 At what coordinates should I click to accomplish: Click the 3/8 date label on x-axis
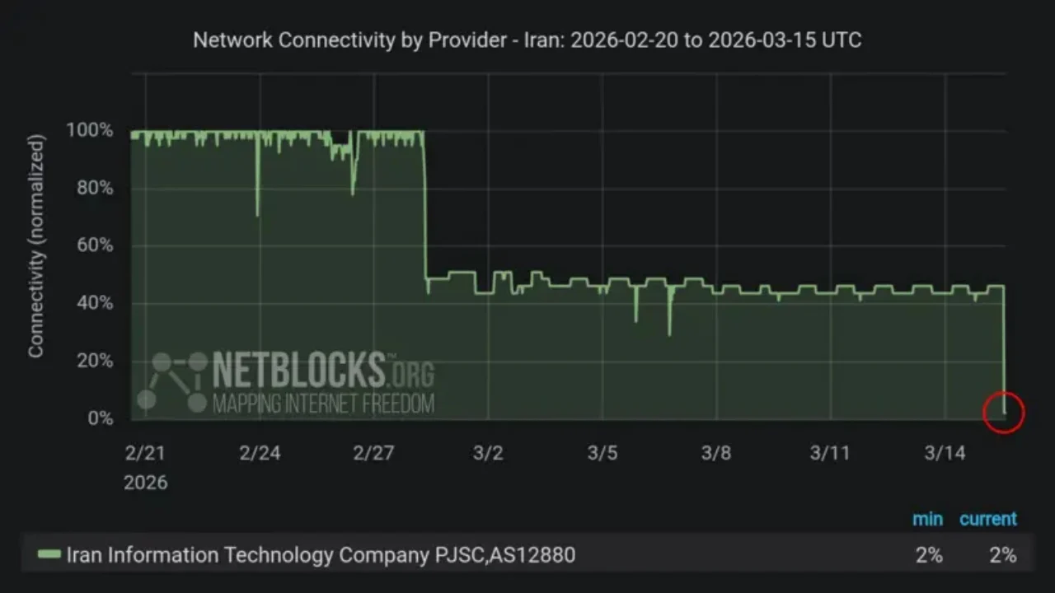[715, 453]
